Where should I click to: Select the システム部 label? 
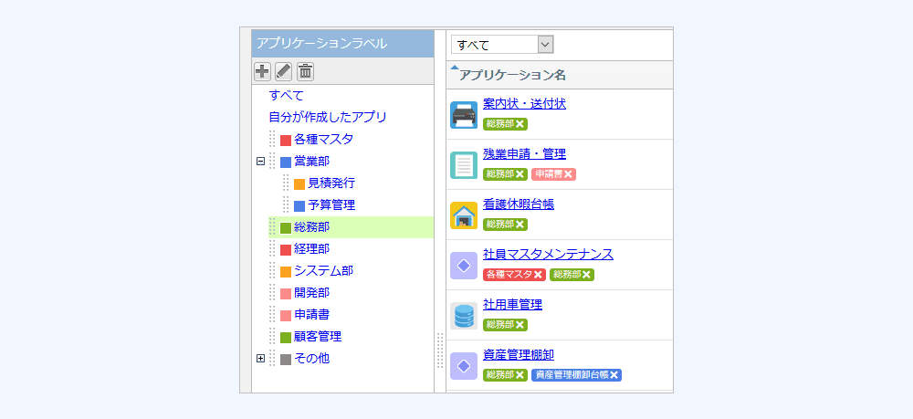[323, 271]
